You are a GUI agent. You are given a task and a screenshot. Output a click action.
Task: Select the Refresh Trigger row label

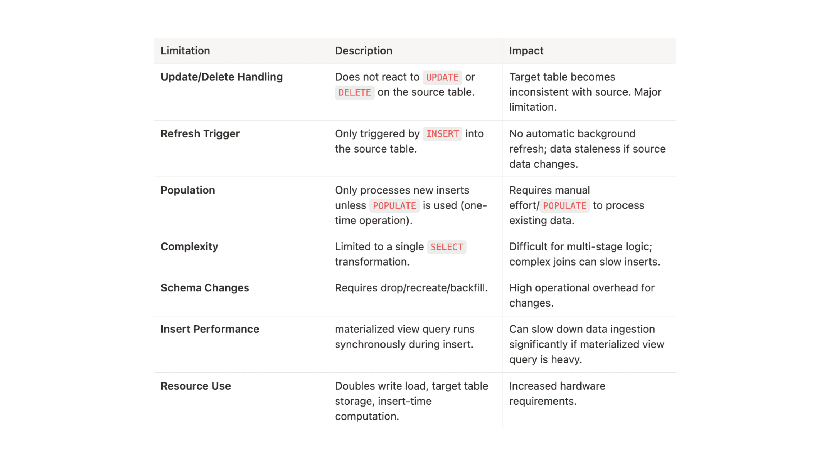(x=200, y=133)
